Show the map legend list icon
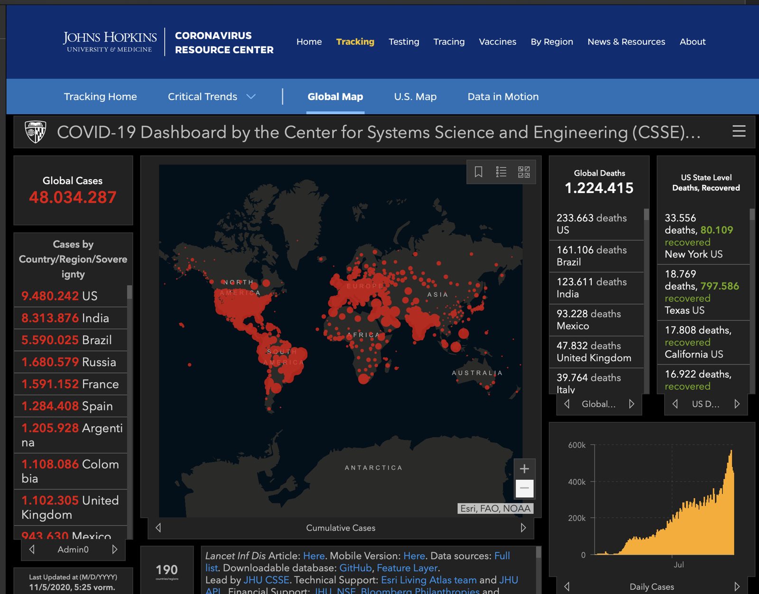 pyautogui.click(x=501, y=172)
